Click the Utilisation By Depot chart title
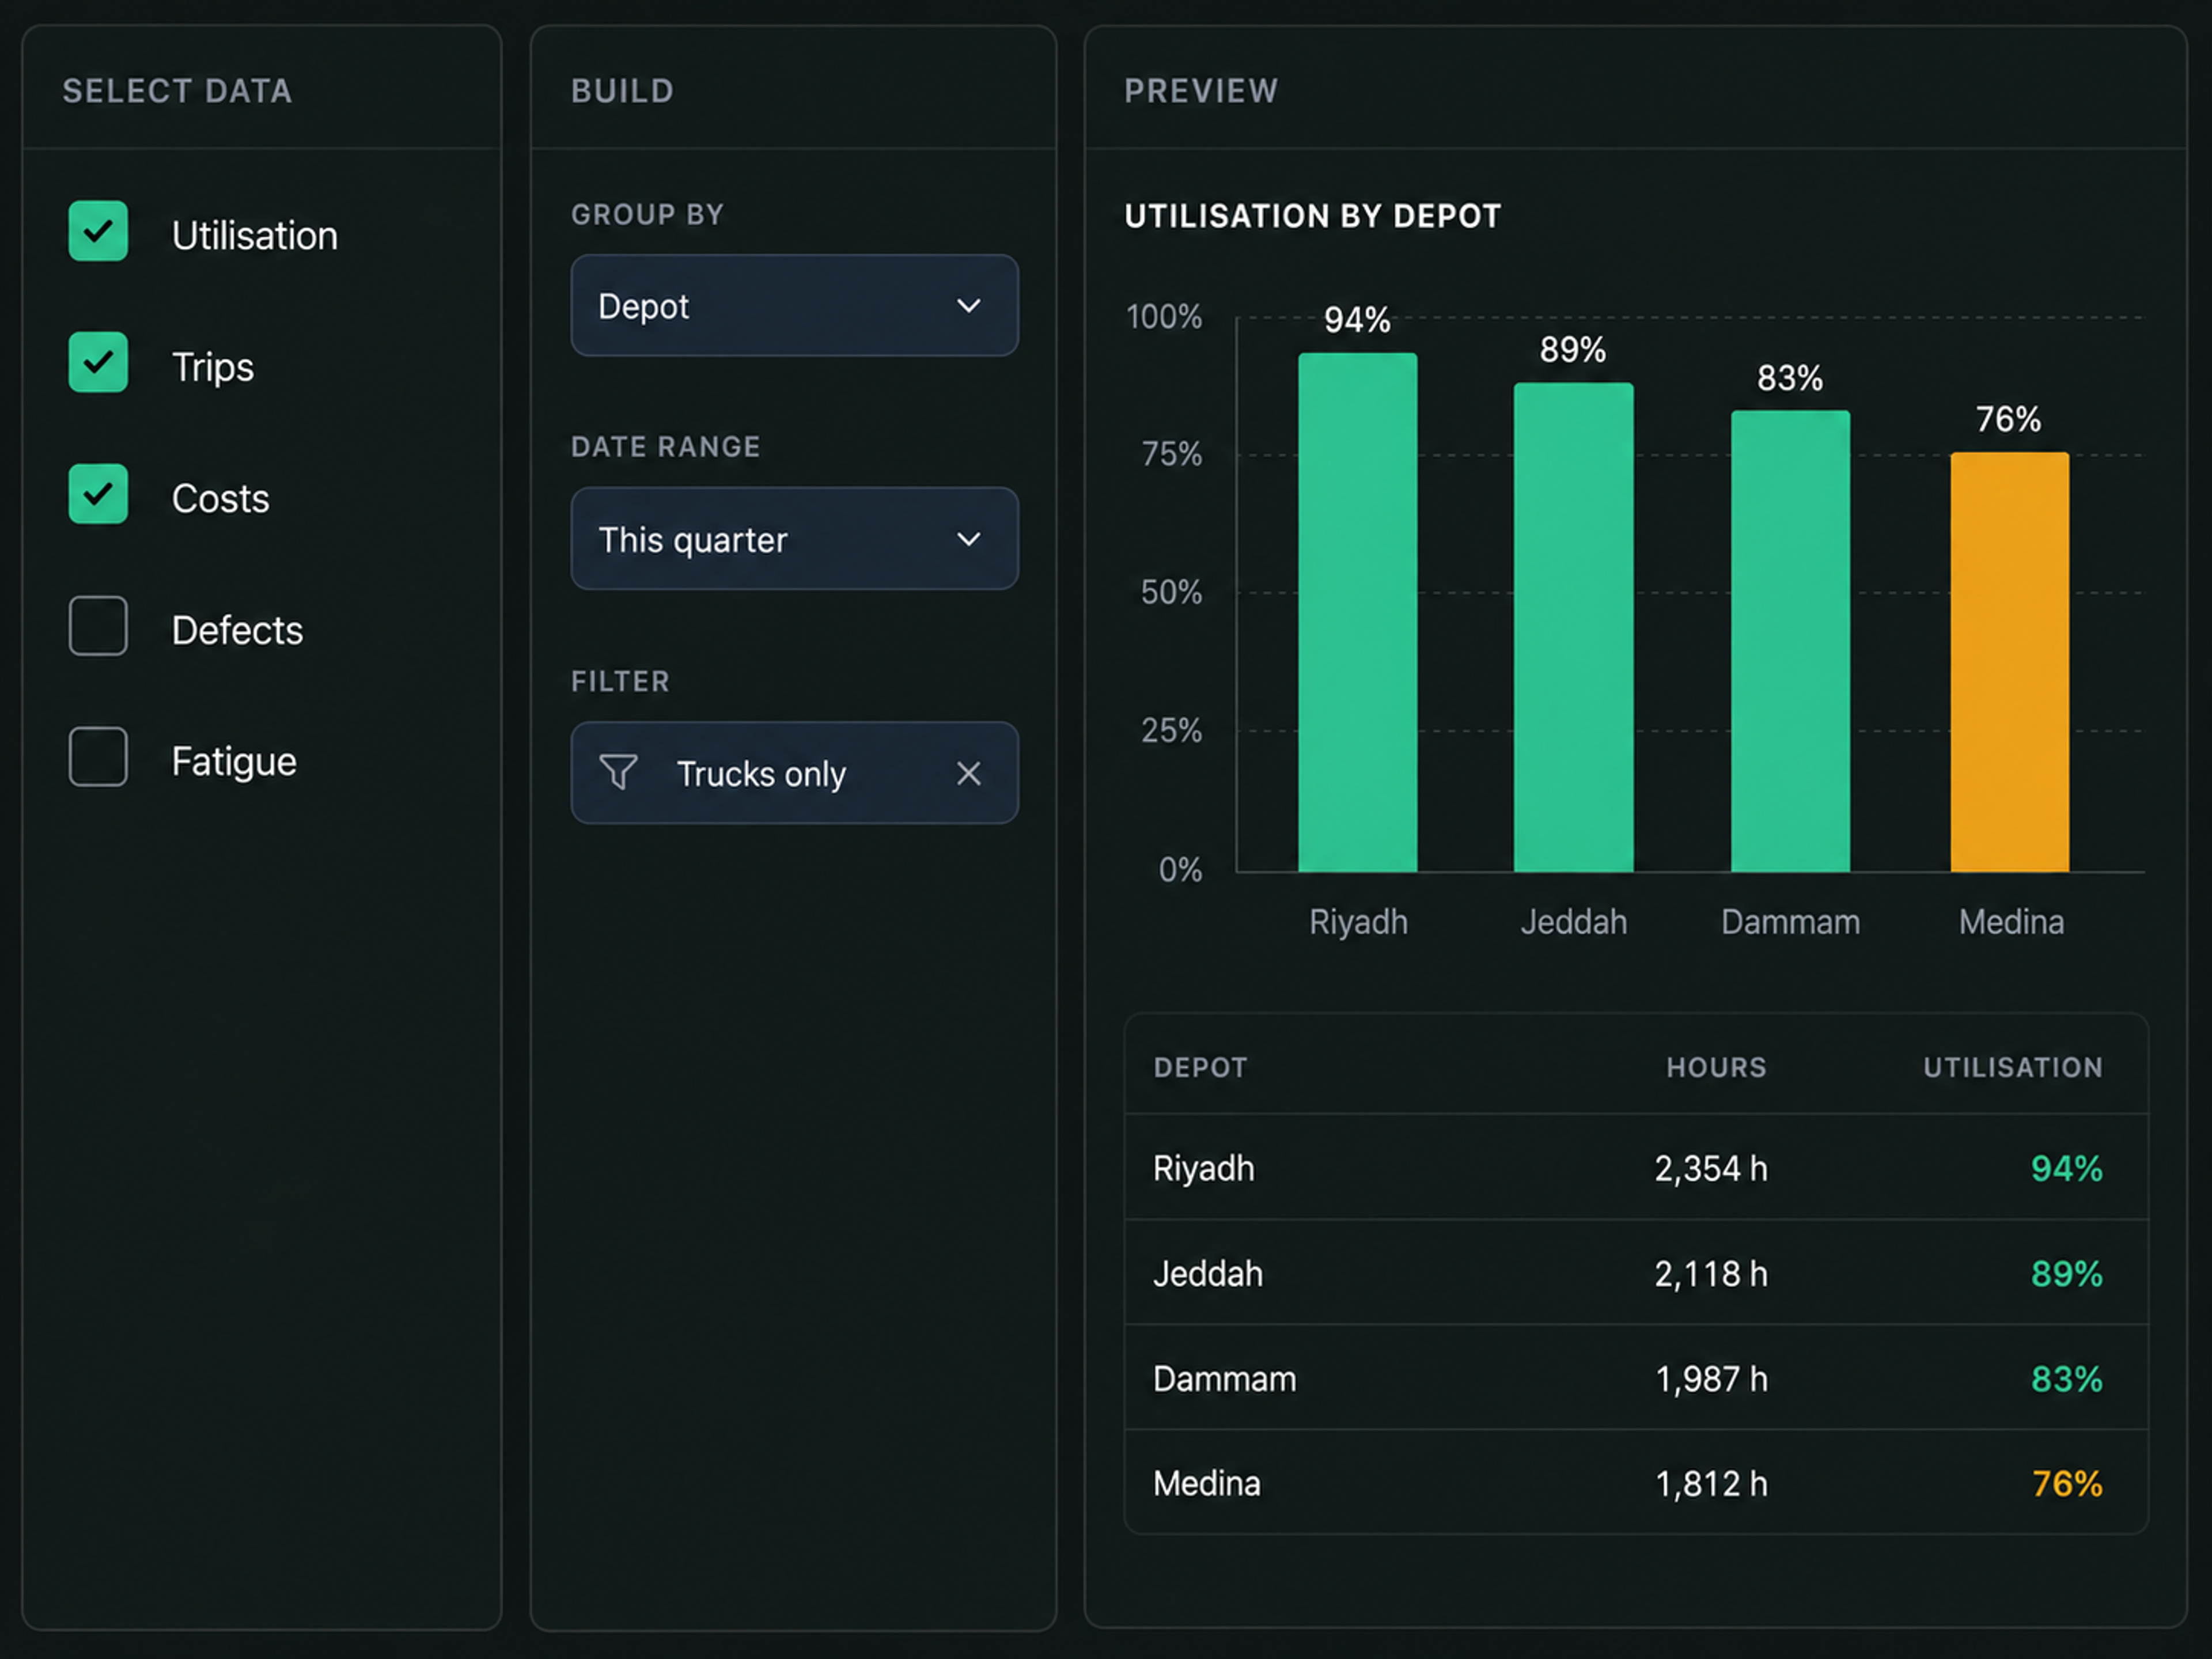 click(x=1312, y=216)
